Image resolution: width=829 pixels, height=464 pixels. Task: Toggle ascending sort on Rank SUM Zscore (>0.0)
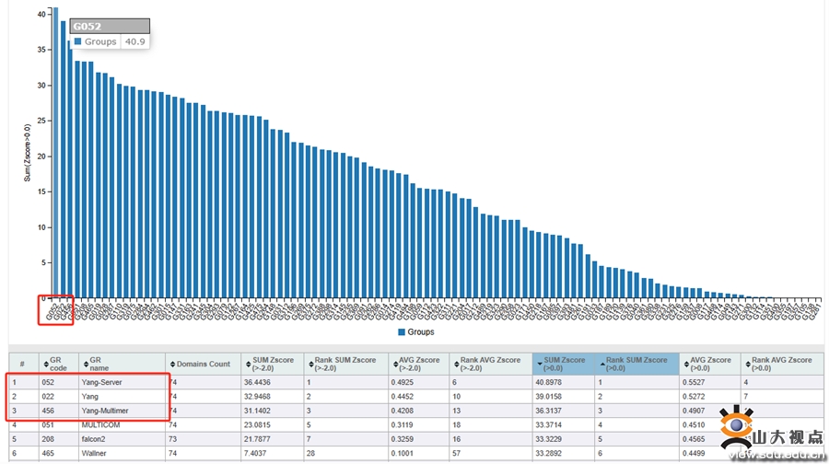(602, 365)
